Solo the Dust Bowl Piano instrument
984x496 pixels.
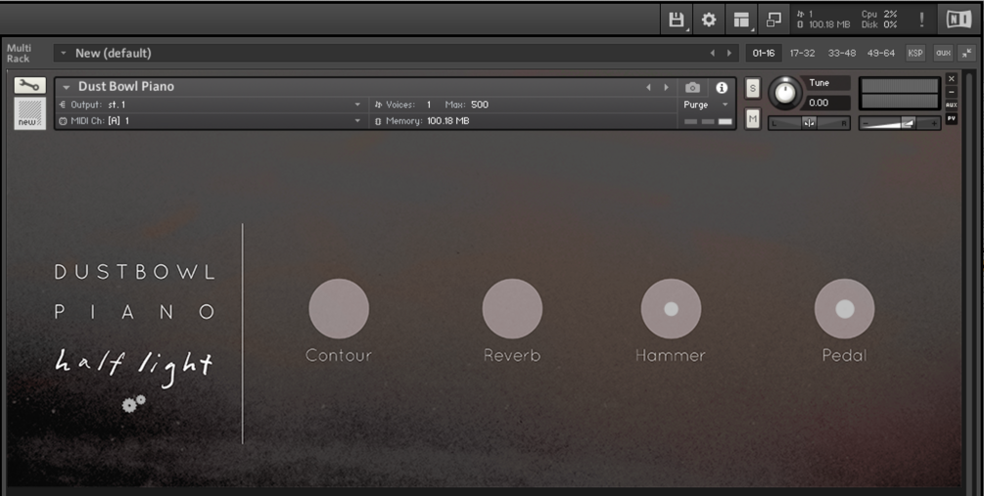752,88
